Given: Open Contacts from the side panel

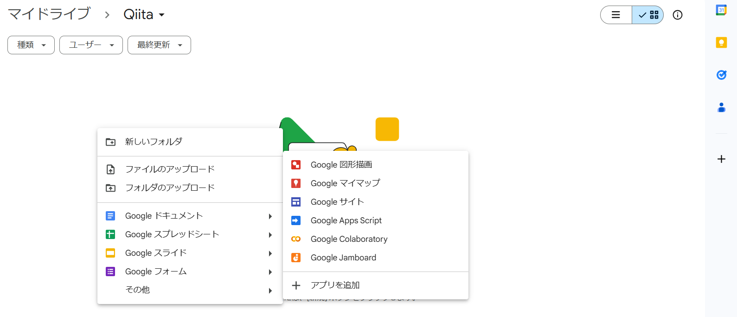Looking at the screenshot, I should point(721,108).
